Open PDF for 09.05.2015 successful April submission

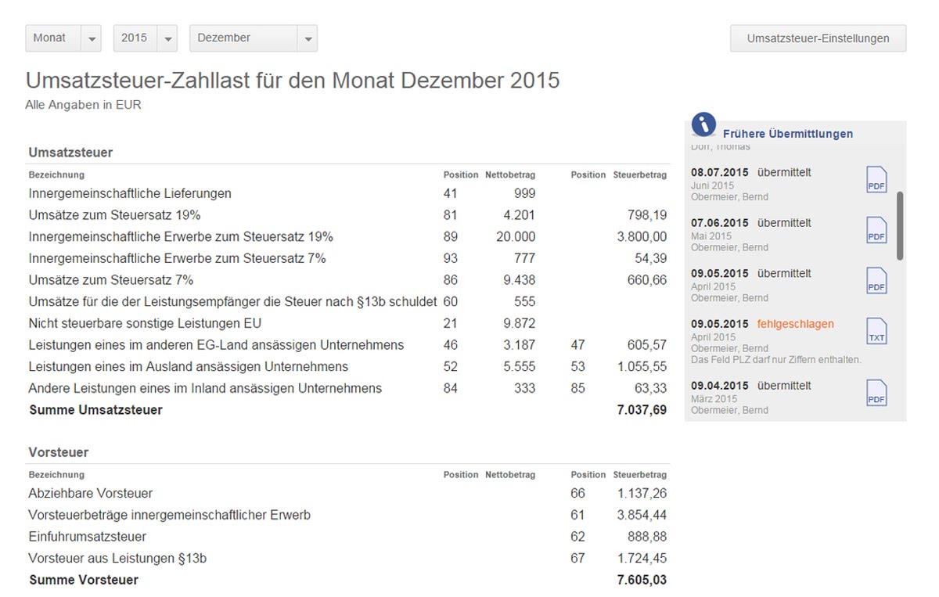click(876, 280)
